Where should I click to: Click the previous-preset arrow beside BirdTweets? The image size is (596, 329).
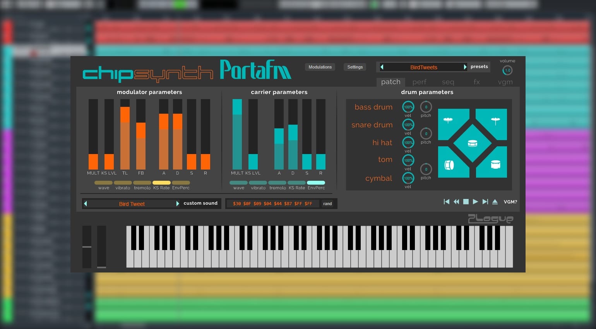(382, 67)
